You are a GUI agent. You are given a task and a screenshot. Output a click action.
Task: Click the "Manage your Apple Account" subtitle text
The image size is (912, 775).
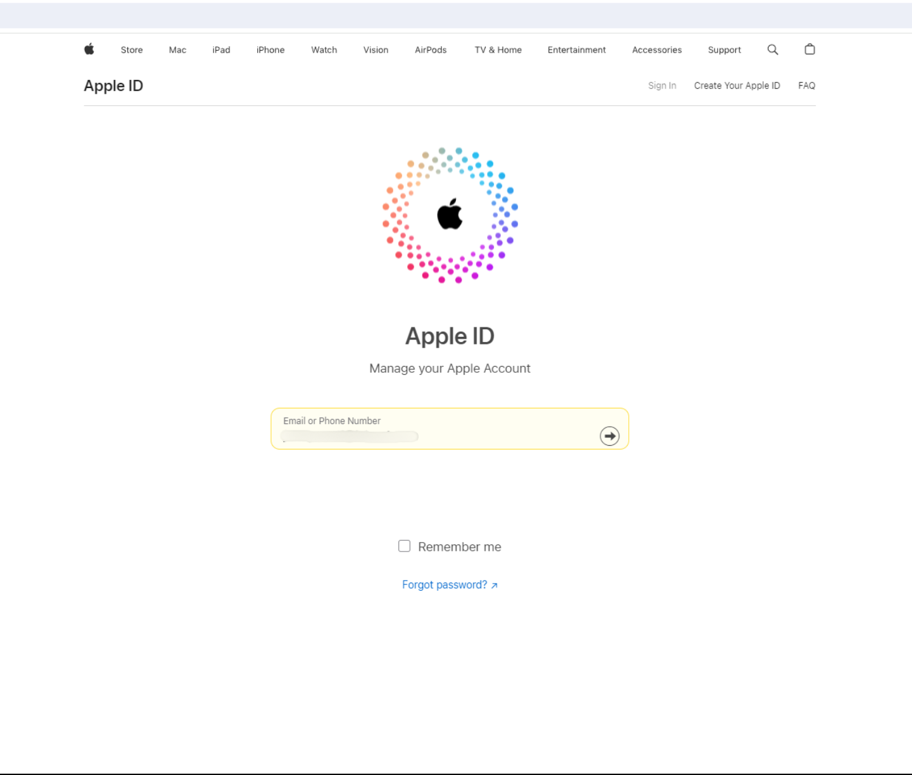click(450, 369)
